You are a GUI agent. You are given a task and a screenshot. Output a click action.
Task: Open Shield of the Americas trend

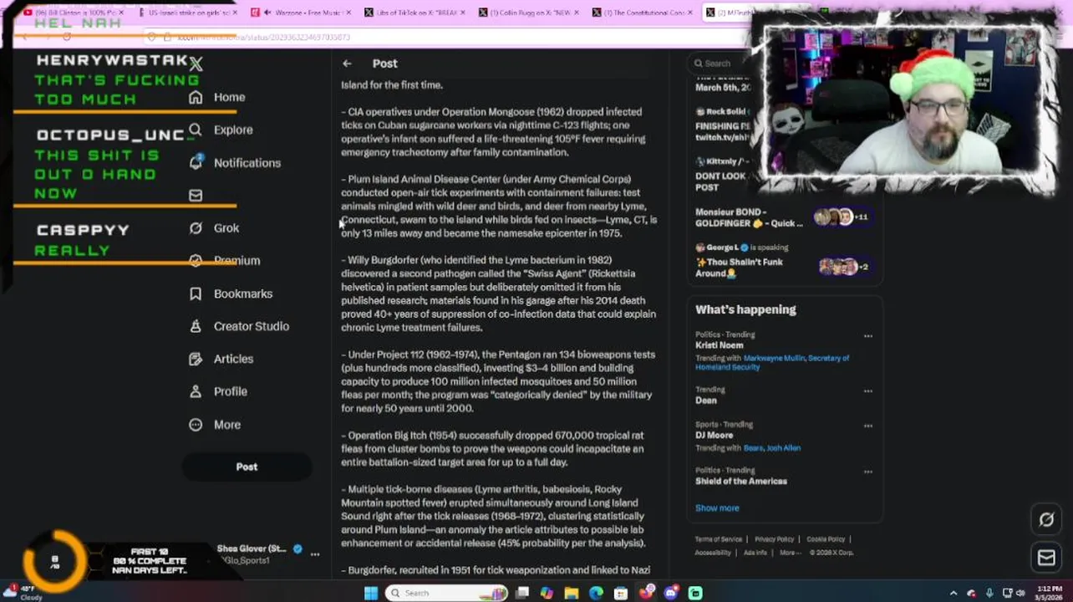coord(741,482)
